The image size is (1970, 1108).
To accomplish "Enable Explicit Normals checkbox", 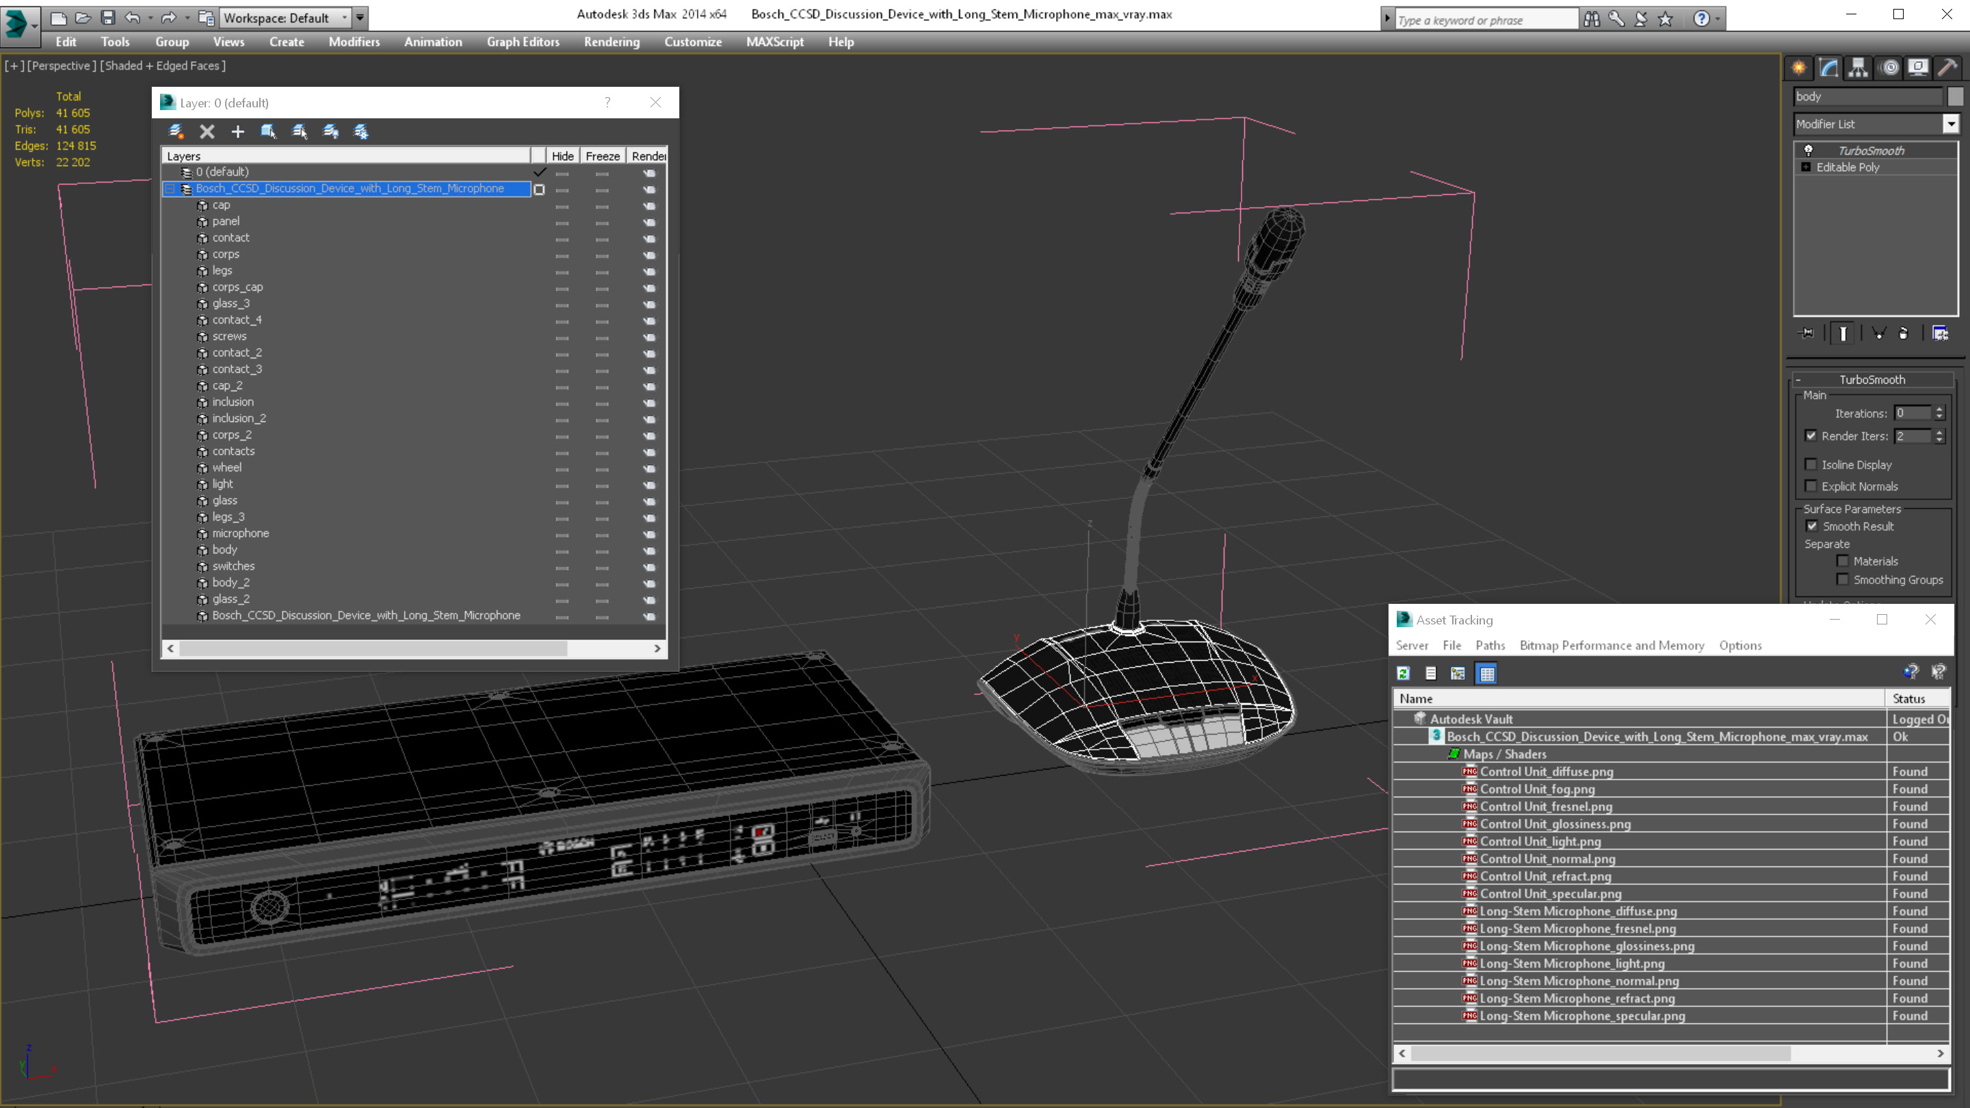I will pyautogui.click(x=1810, y=486).
